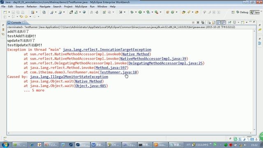Open the Navigate menu
The image size is (263, 148).
point(45,7)
